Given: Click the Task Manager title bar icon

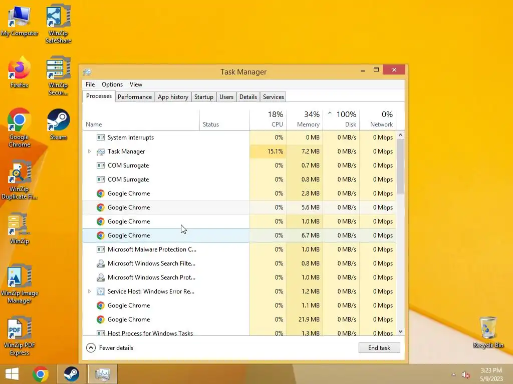Looking at the screenshot, I should [x=87, y=72].
